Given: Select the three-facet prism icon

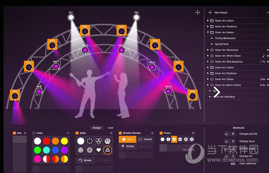Looking at the screenshot, I should [x=174, y=139].
